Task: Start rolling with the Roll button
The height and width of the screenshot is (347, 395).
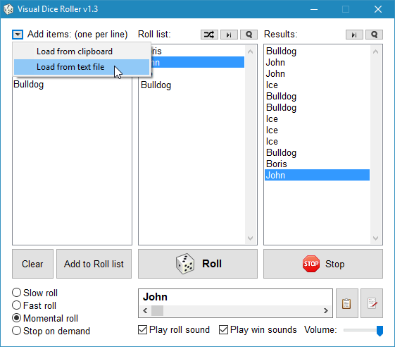Action: click(x=198, y=264)
